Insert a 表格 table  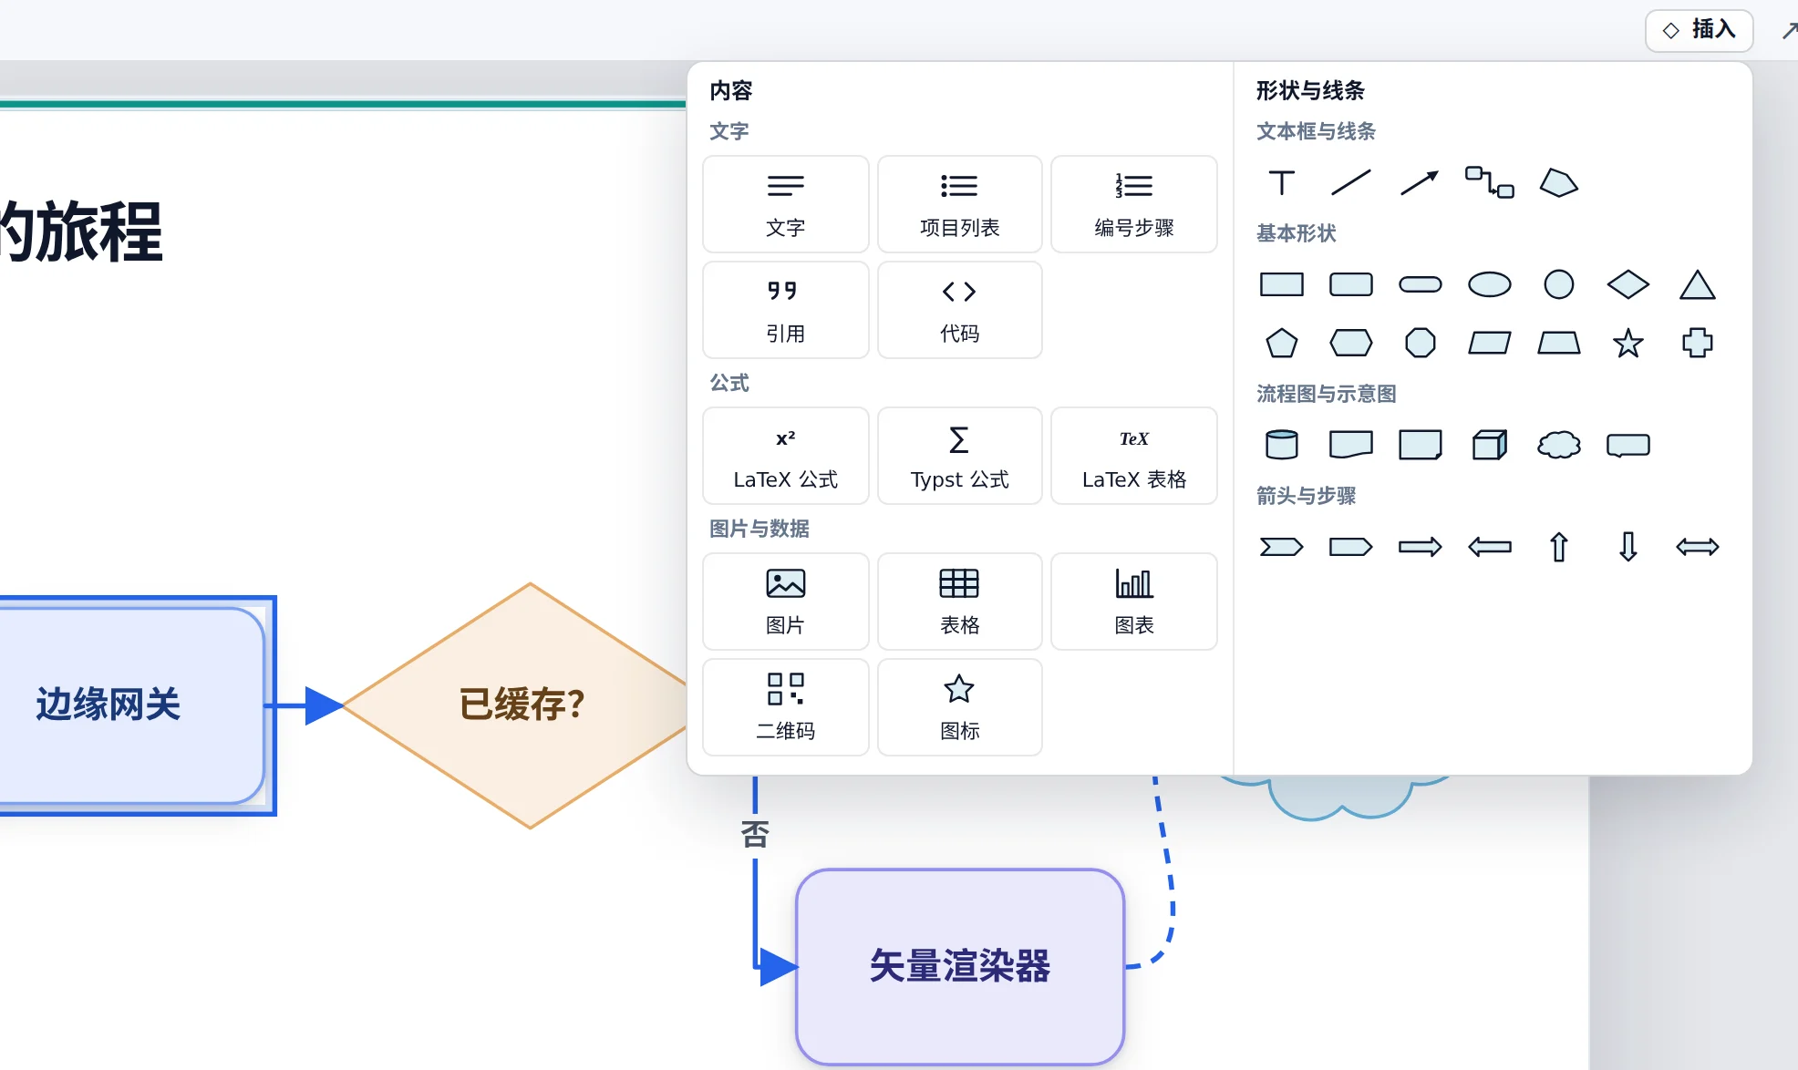(x=959, y=602)
